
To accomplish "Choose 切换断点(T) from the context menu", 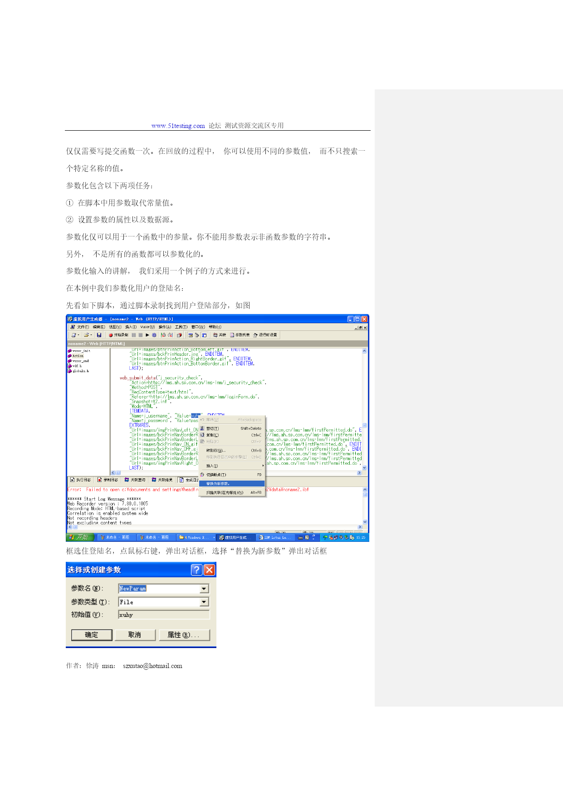I will (232, 475).
